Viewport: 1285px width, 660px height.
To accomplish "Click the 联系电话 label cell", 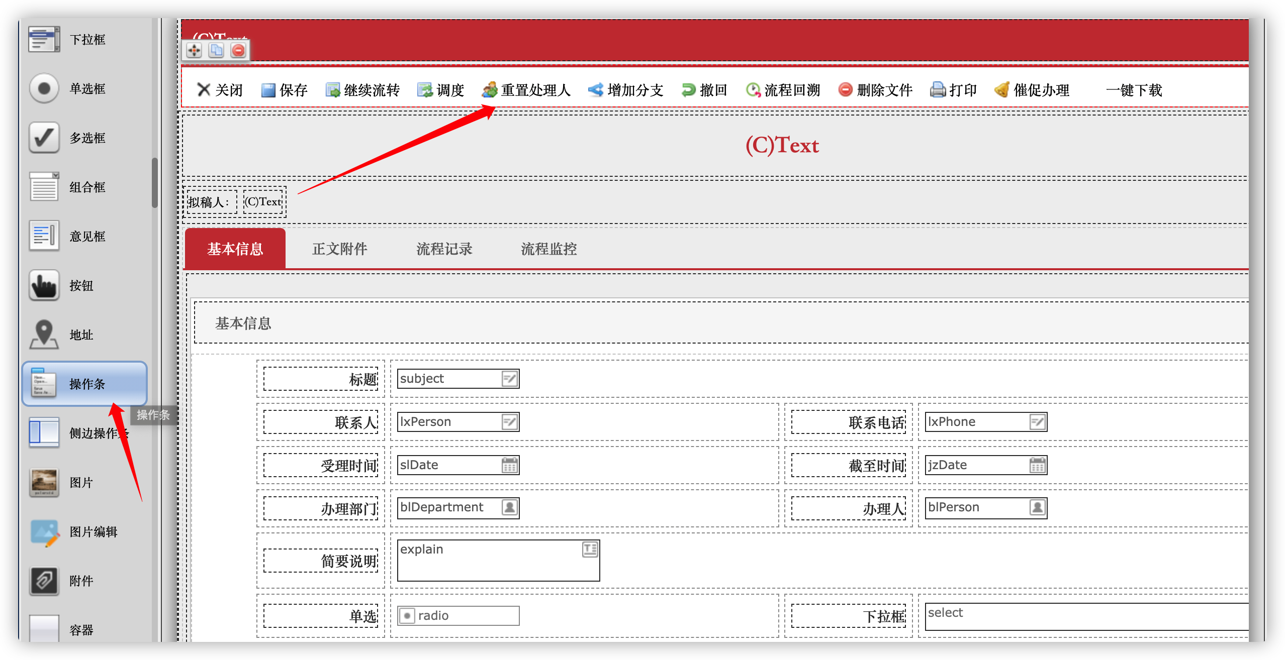I will pos(849,422).
